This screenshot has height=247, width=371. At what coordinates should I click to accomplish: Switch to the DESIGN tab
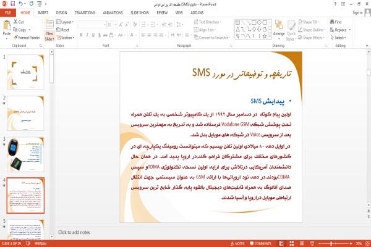(61, 12)
